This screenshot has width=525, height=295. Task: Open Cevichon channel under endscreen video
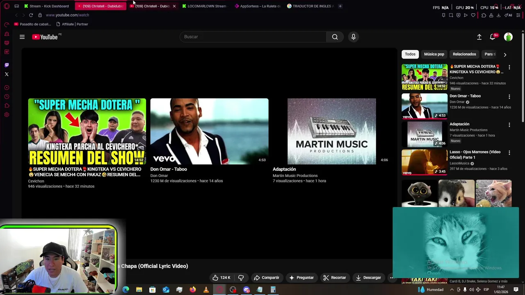[x=36, y=181]
